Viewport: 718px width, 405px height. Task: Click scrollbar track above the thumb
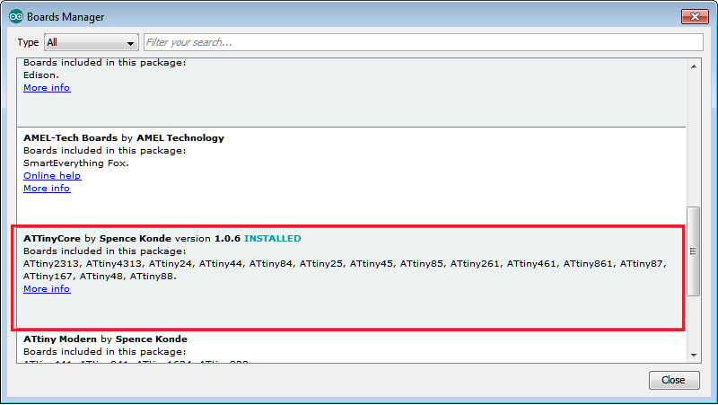tap(693, 135)
